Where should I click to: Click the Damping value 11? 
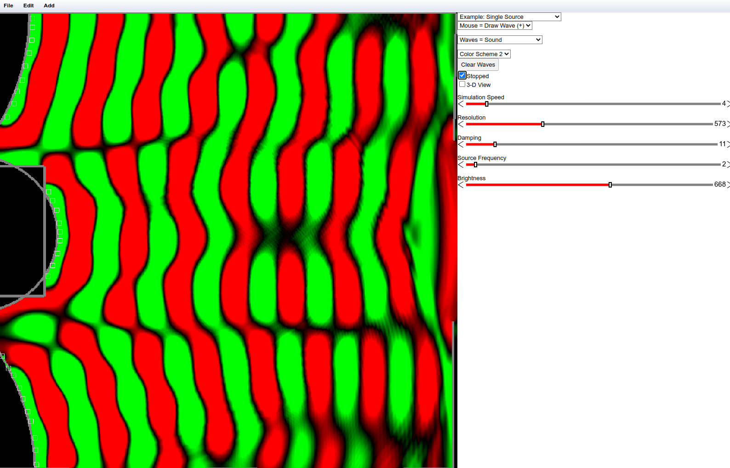[x=722, y=144]
